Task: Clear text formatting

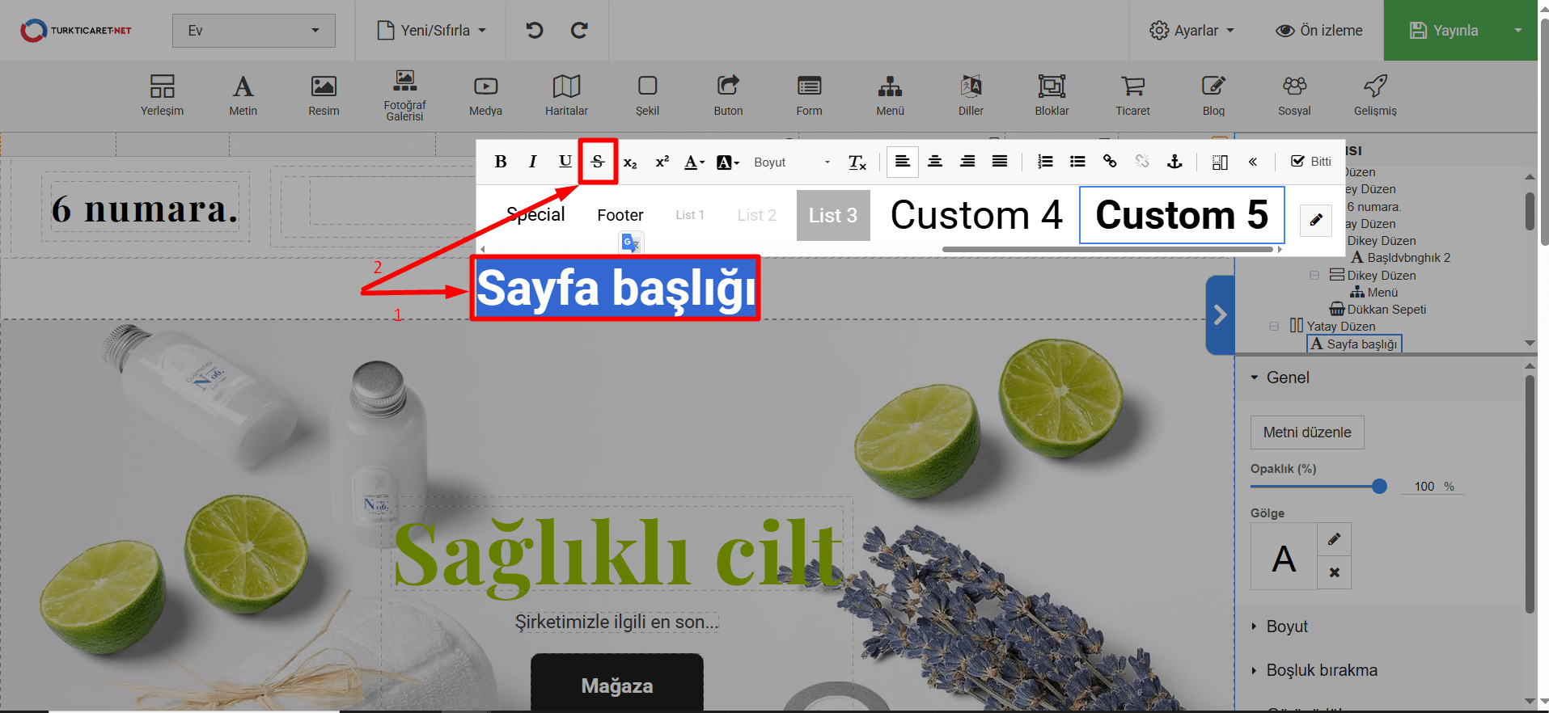Action: 857,162
